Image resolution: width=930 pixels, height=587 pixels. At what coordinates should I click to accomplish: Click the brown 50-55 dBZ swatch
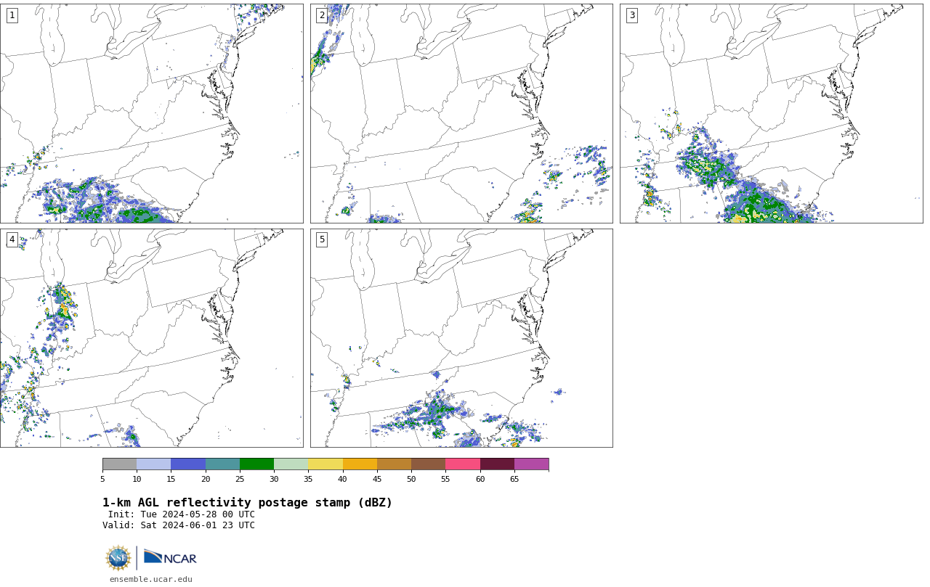coord(429,464)
